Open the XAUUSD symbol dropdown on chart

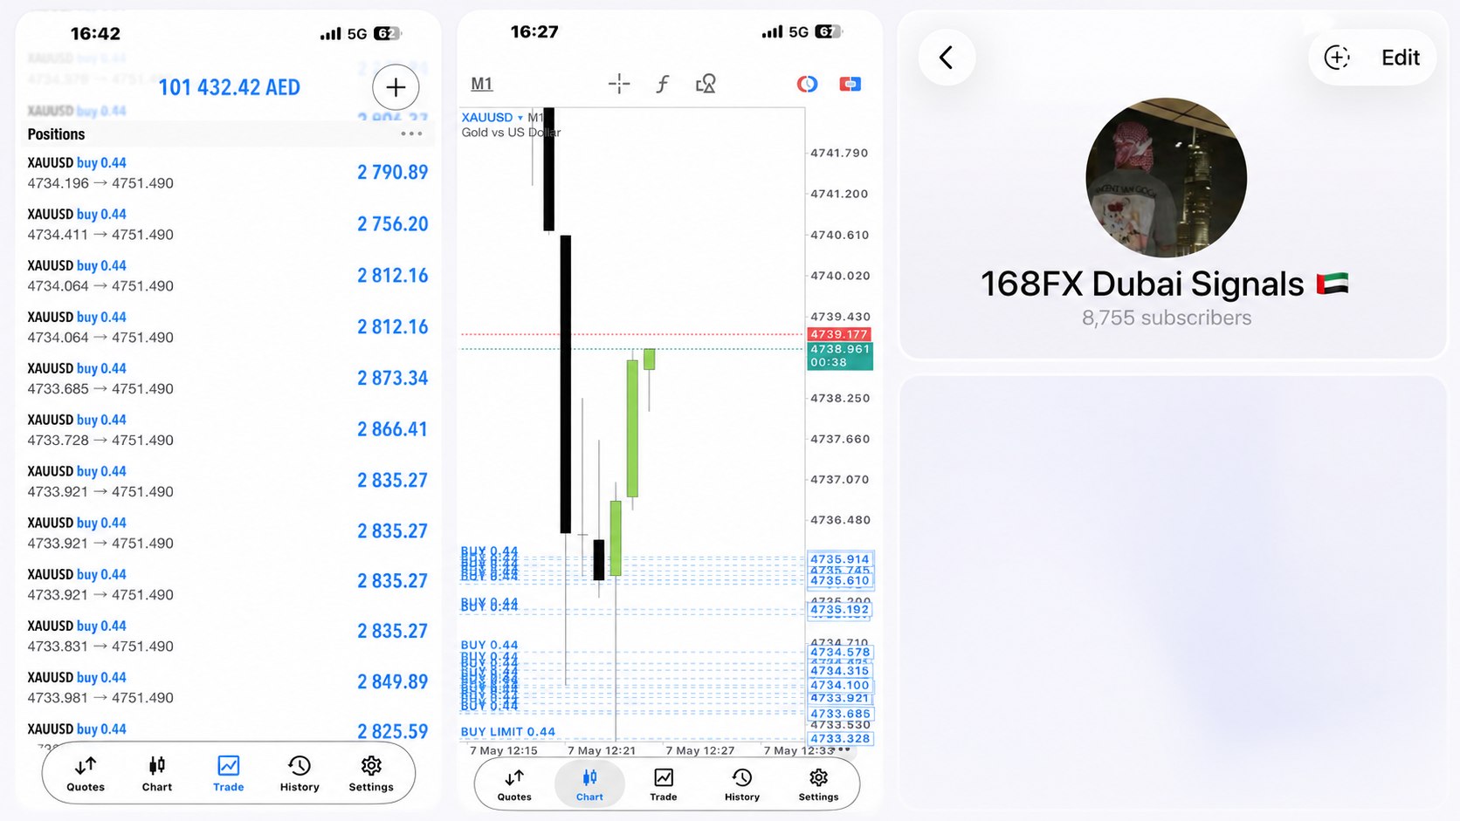tap(492, 117)
